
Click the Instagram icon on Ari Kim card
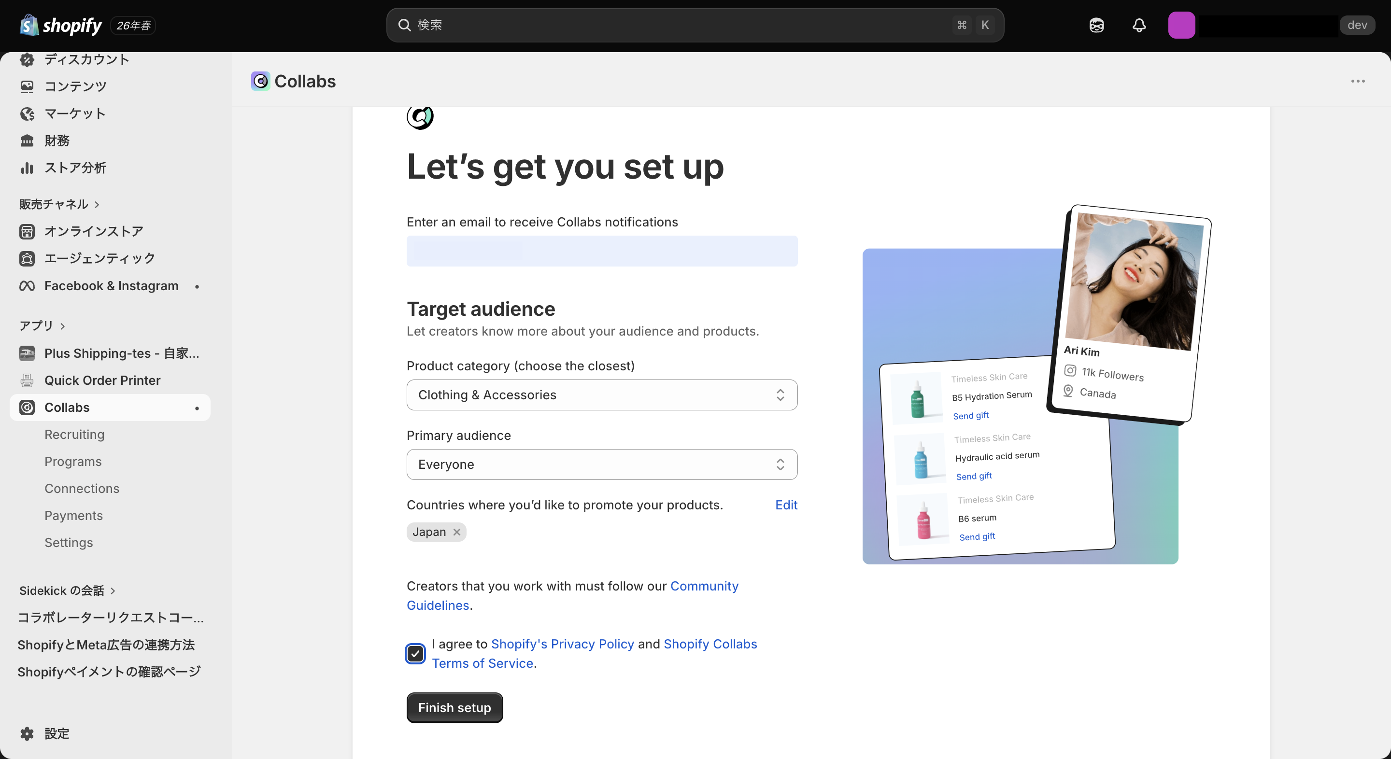1070,370
